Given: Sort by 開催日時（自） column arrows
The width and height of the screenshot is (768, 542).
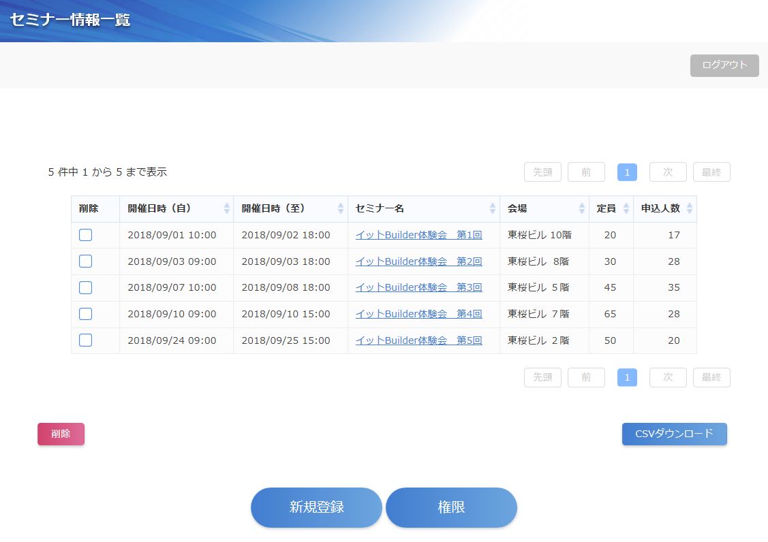Looking at the screenshot, I should pyautogui.click(x=226, y=208).
